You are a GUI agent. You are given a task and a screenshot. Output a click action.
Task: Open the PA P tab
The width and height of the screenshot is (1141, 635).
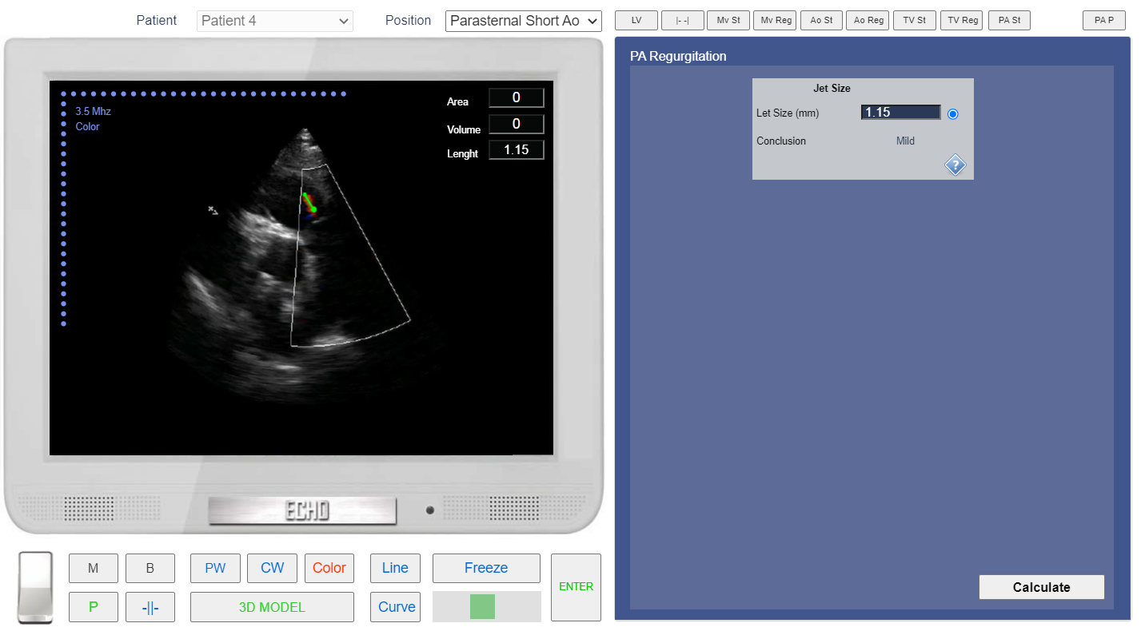(1103, 21)
